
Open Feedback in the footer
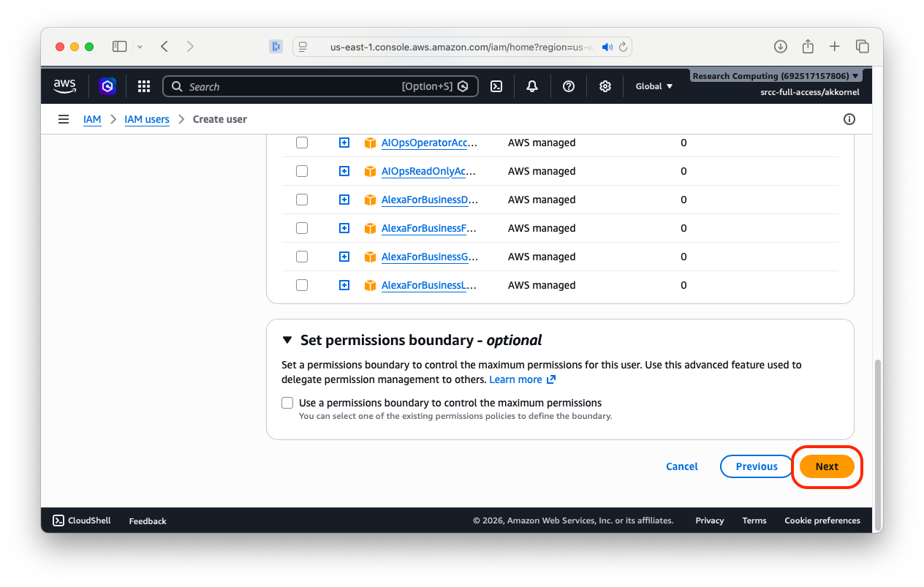coord(148,521)
